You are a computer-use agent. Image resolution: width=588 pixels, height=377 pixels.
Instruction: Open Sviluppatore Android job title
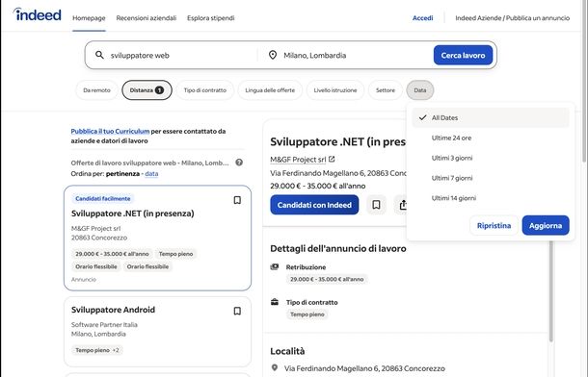[113, 310]
